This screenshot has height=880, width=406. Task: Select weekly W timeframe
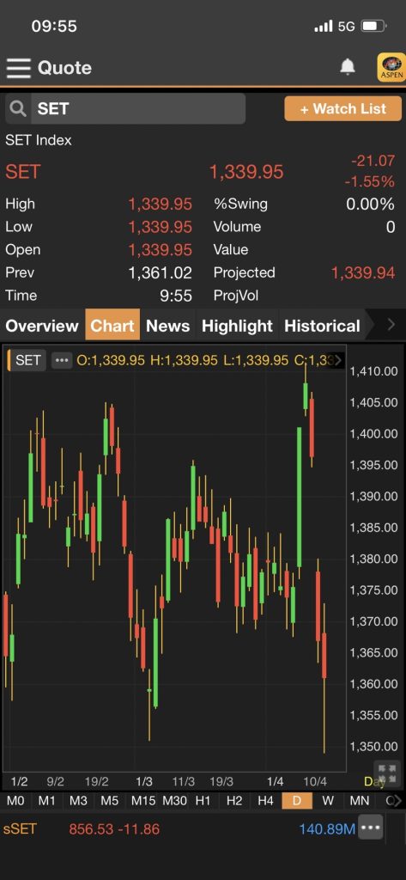(328, 801)
